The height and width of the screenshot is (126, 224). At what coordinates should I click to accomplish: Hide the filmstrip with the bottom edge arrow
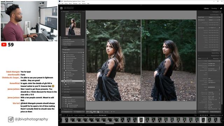[x=141, y=125]
